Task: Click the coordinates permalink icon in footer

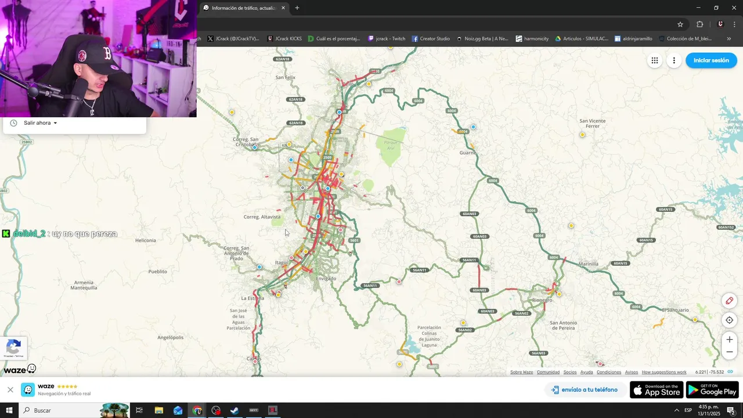Action: (x=730, y=372)
